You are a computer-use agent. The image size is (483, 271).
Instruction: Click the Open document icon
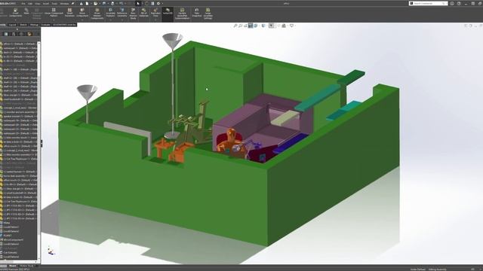[x=96, y=3]
